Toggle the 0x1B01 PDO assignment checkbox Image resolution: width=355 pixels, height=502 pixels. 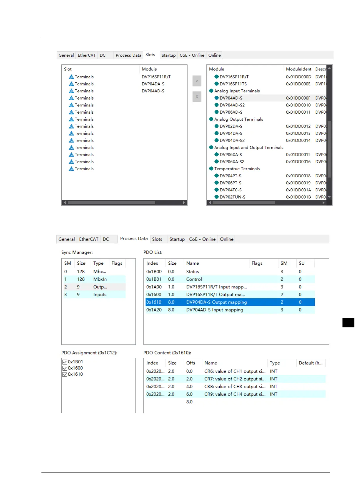tap(65, 362)
